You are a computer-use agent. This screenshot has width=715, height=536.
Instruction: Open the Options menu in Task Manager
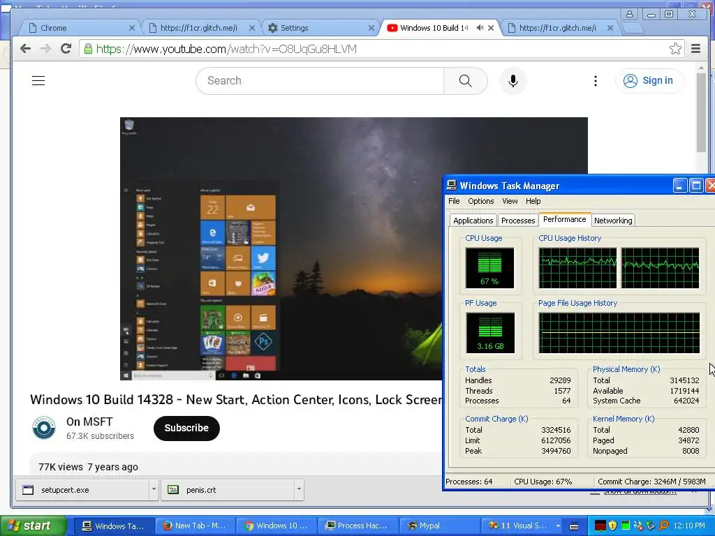pos(480,201)
